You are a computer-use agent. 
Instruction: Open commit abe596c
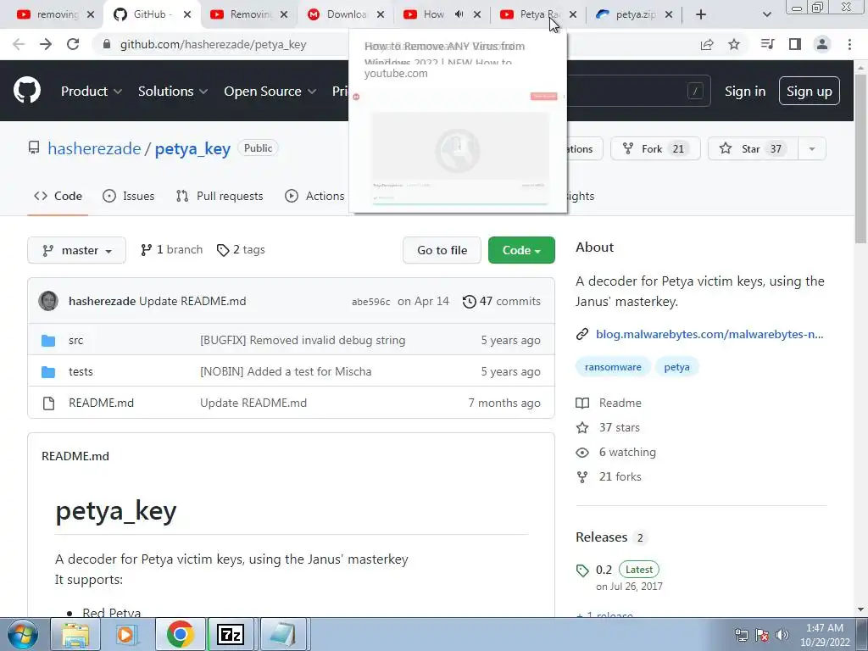coord(371,302)
